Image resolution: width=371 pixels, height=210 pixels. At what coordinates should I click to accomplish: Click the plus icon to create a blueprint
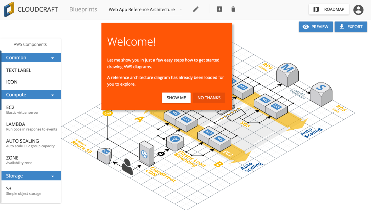coord(219,9)
